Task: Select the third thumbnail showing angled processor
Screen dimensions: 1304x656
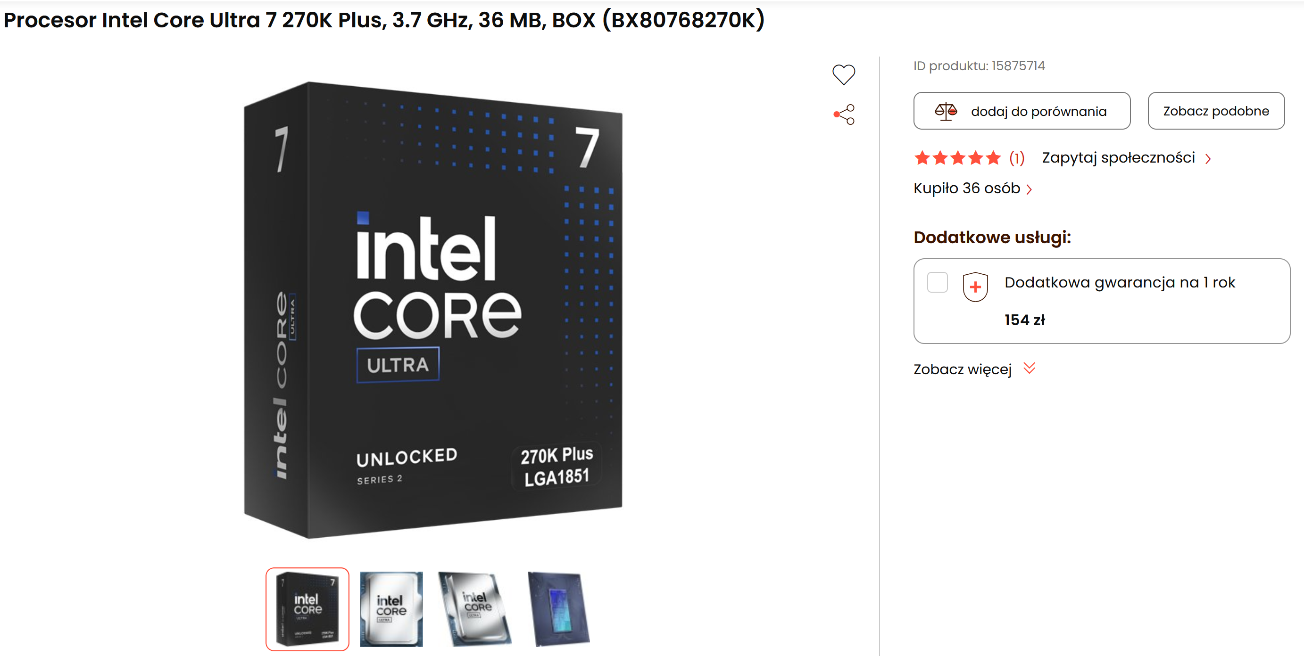Action: [x=475, y=609]
